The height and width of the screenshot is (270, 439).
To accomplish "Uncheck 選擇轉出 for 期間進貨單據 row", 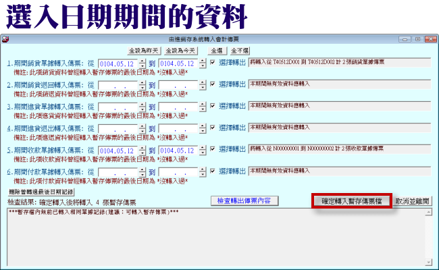I will tap(213, 106).
